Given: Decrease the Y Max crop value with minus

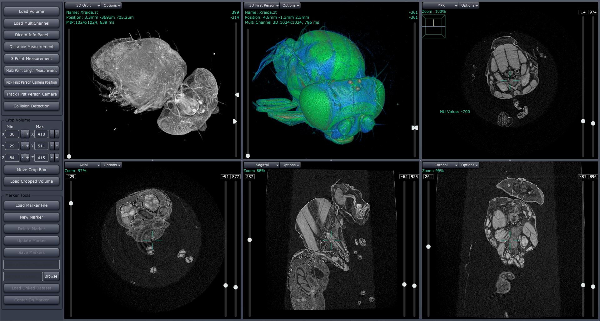Looking at the screenshot, I should click(x=52, y=146).
